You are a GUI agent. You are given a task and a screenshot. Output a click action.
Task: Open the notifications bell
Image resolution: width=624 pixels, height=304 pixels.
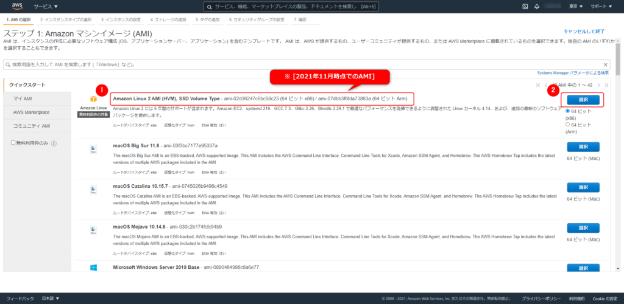[x=536, y=6]
